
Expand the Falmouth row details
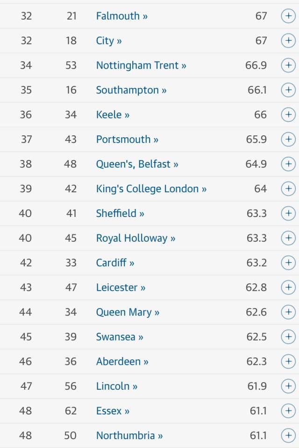click(x=288, y=16)
